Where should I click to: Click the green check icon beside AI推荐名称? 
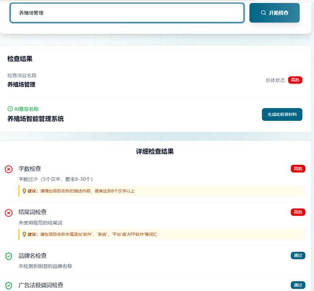[x=10, y=109]
